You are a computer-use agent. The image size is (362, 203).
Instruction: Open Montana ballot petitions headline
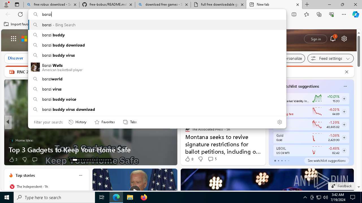[x=223, y=144]
